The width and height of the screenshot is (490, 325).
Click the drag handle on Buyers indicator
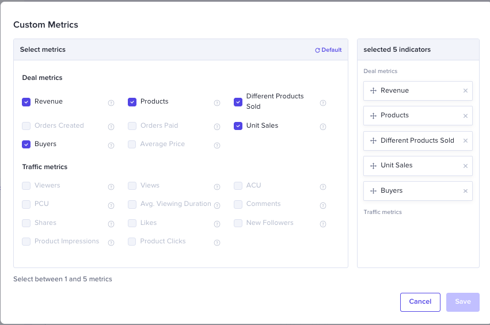[373, 191]
